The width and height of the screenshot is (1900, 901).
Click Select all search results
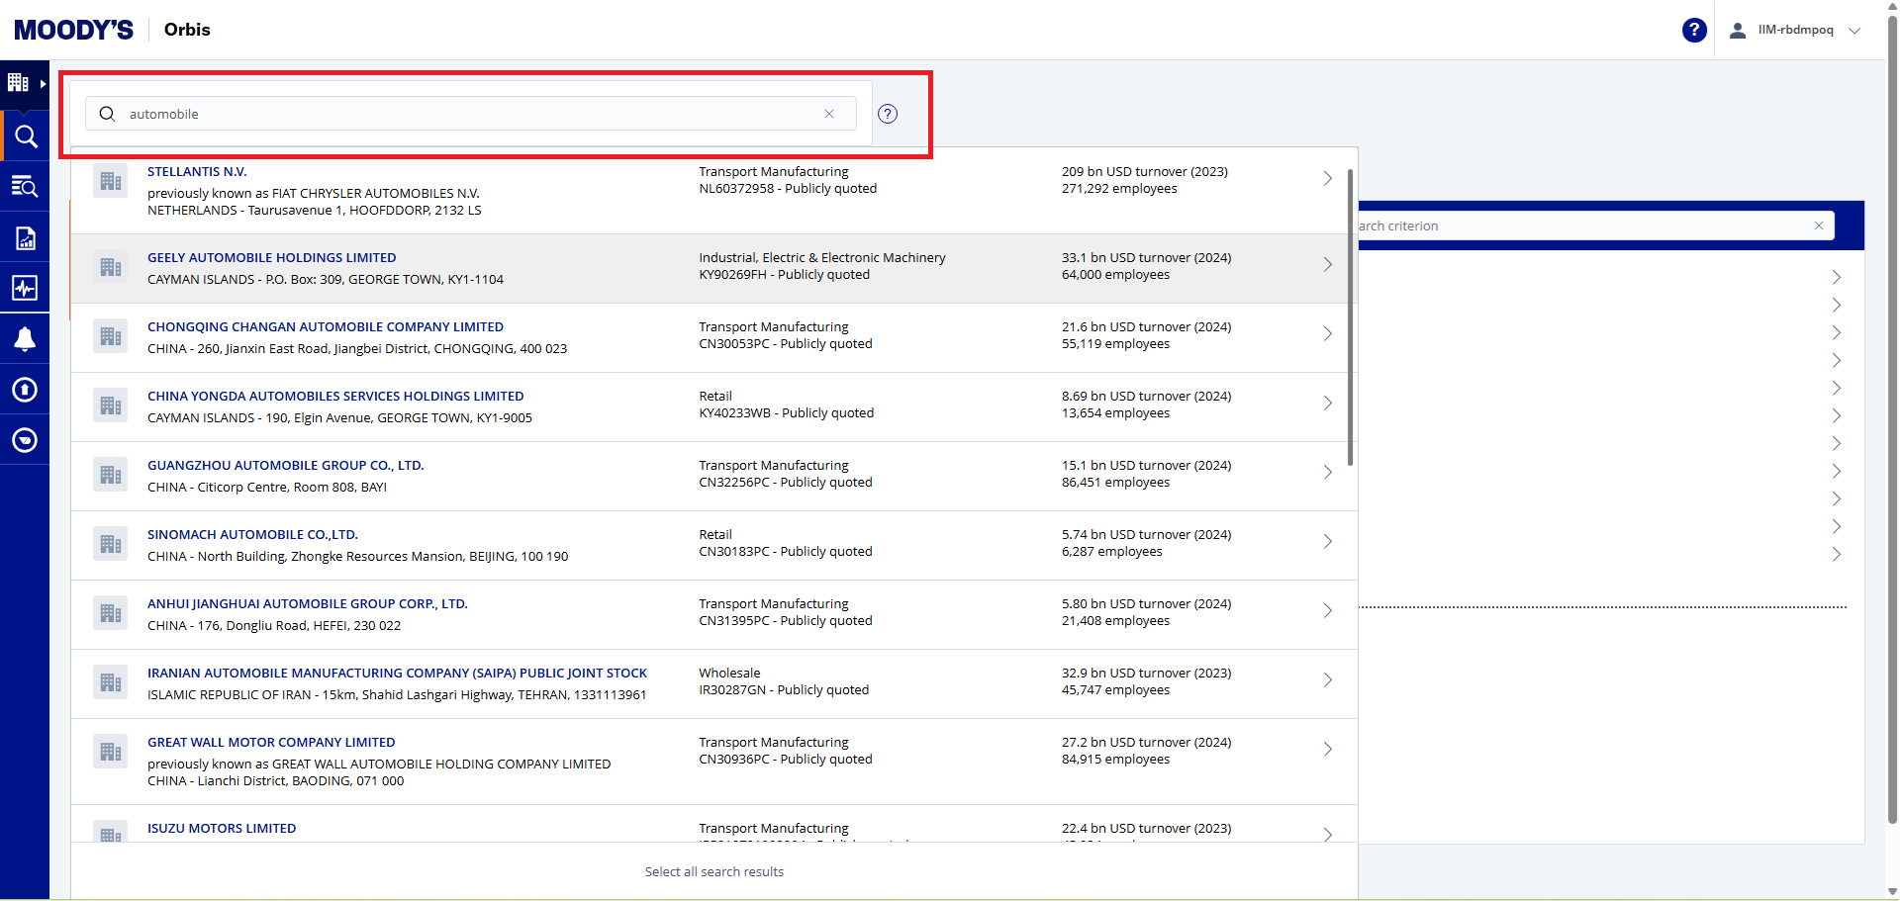tap(713, 871)
